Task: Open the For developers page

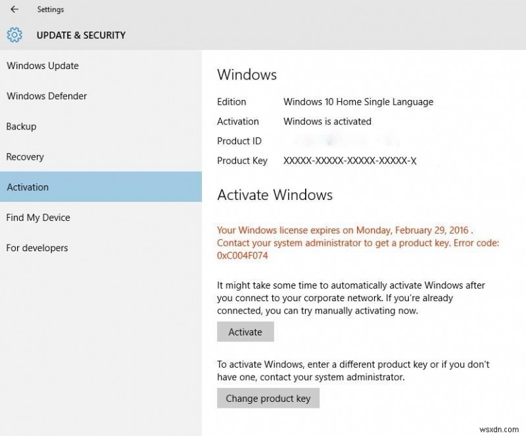Action: click(36, 248)
